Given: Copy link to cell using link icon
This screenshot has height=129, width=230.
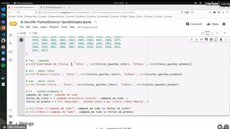Looking at the screenshot, I should point(201,39).
